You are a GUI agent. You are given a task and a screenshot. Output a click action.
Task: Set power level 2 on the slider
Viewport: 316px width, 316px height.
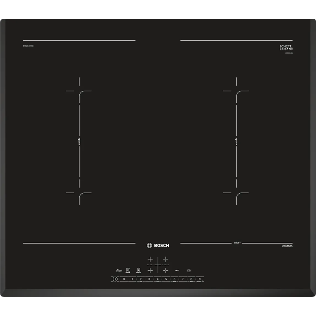(141, 279)
